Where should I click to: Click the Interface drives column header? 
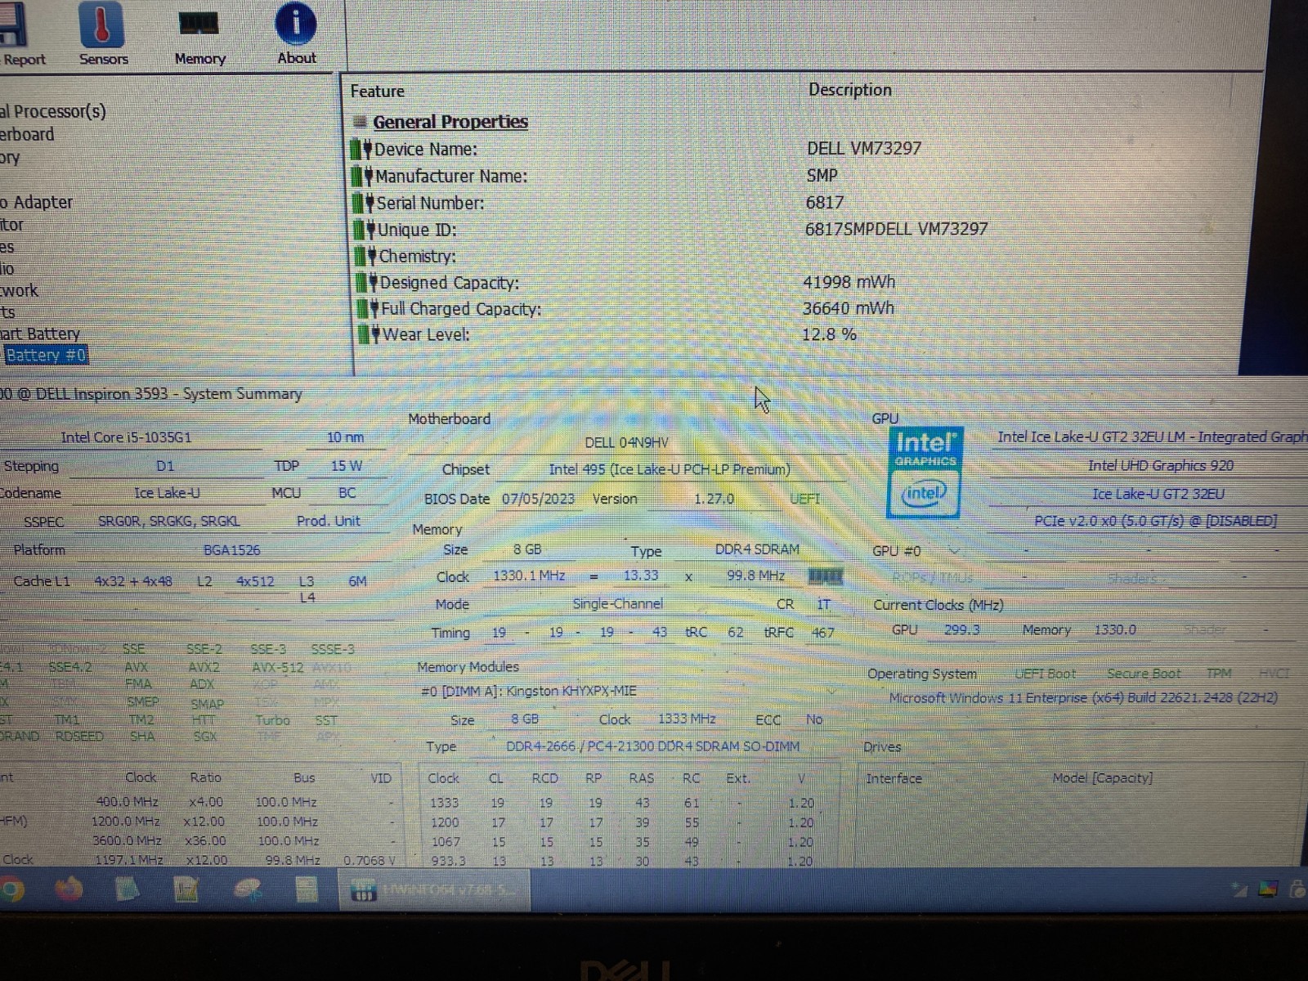click(894, 779)
